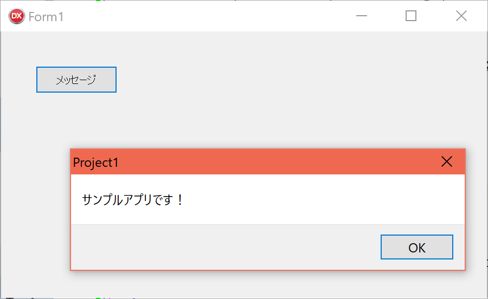The image size is (488, 299).
Task: Maximize the Form1 window
Action: (411, 16)
